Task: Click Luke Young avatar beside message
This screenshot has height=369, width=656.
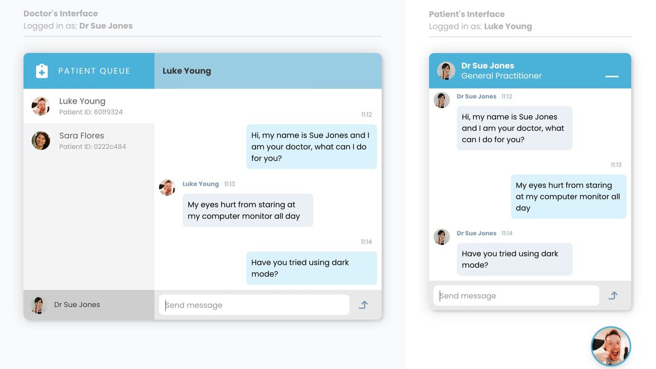Action: 167,187
